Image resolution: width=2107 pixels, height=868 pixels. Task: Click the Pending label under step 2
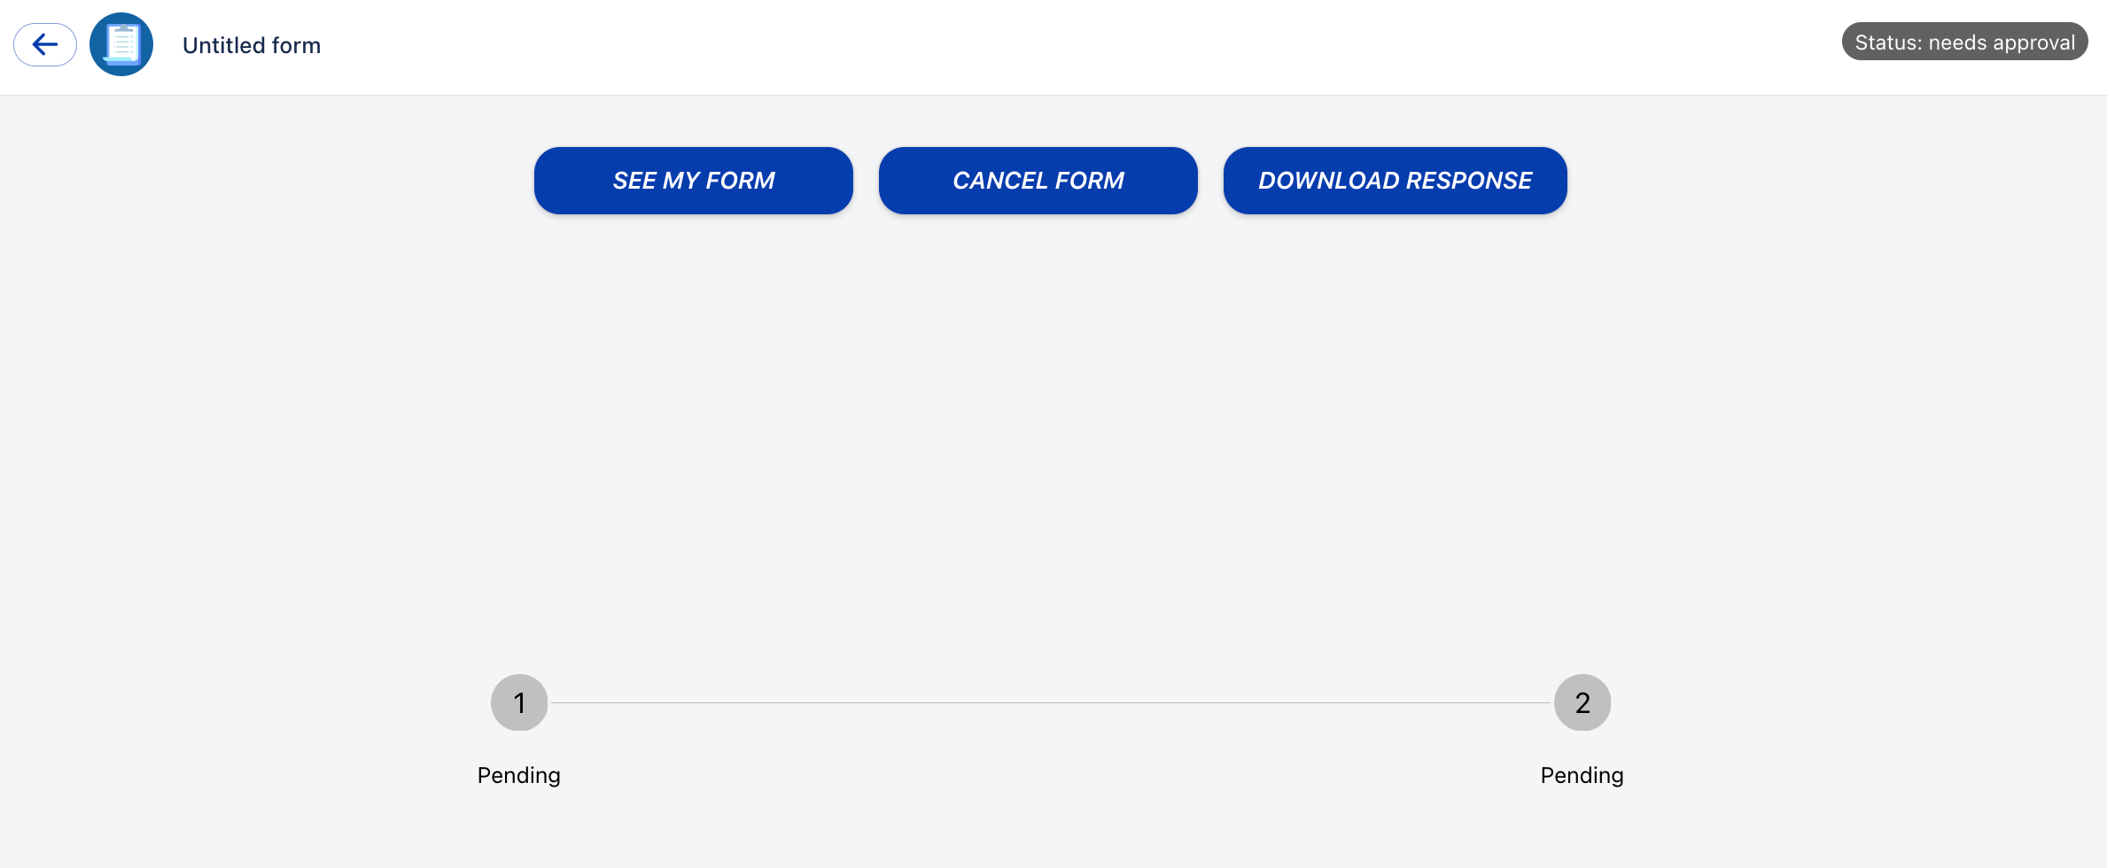[x=1582, y=775]
